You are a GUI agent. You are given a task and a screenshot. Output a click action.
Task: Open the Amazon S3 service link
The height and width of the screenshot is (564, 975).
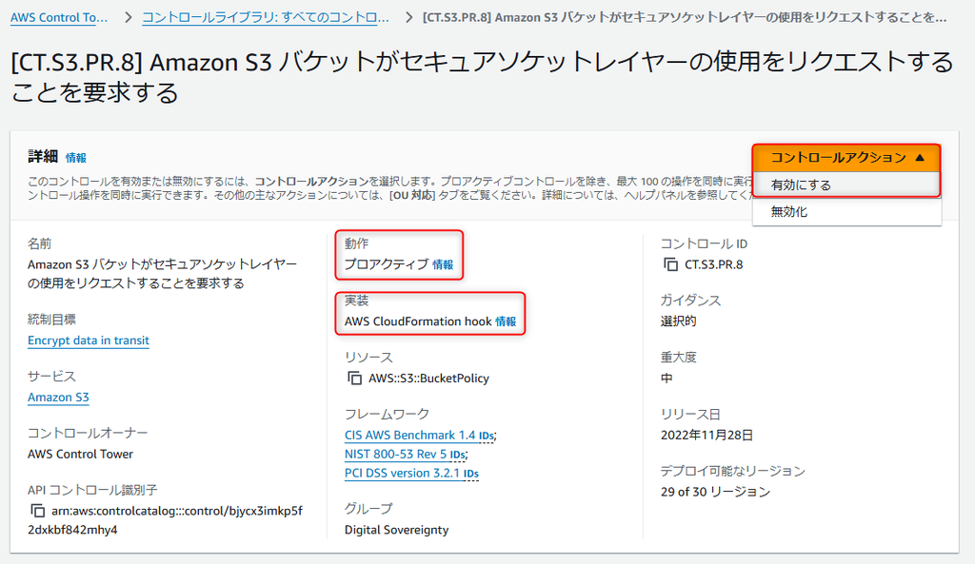(x=58, y=398)
